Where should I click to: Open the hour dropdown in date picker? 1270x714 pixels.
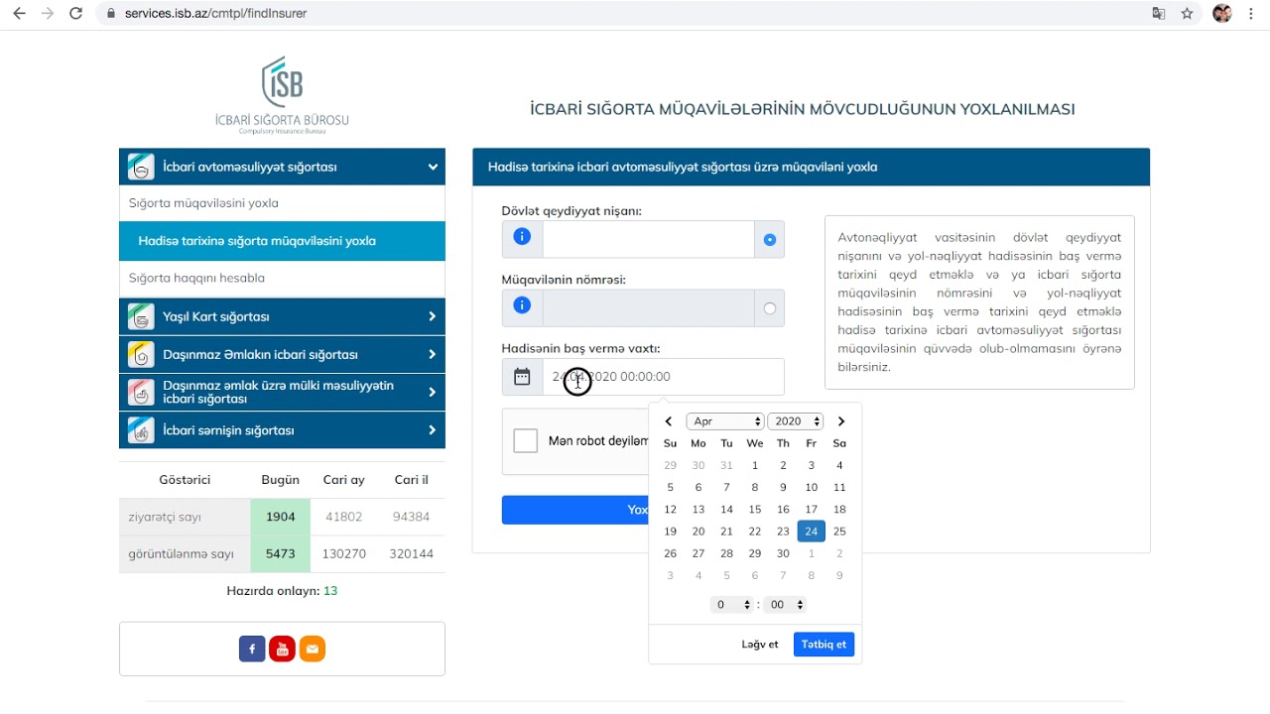pos(731,605)
